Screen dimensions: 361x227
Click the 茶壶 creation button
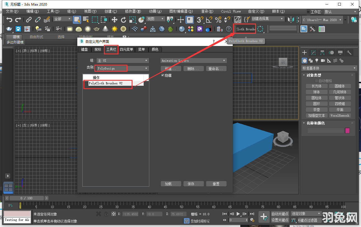coord(316,109)
